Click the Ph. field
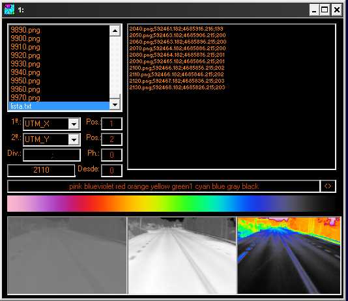Viewport: 348px width, 301px height. coord(111,155)
